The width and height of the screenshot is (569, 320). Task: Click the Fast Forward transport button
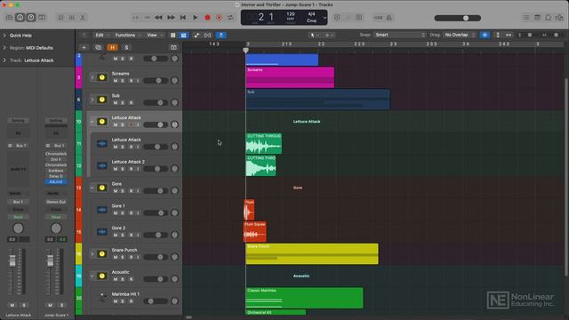[171, 18]
